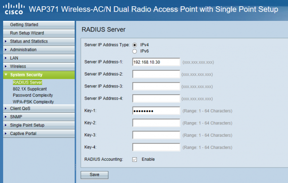Click the Cisco logo
Viewport: 288px width, 183px height.
coord(14,9)
